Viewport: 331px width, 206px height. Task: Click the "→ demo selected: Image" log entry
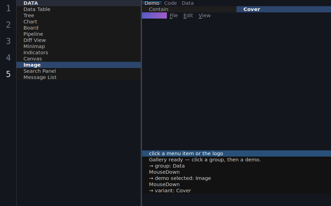(x=237, y=178)
